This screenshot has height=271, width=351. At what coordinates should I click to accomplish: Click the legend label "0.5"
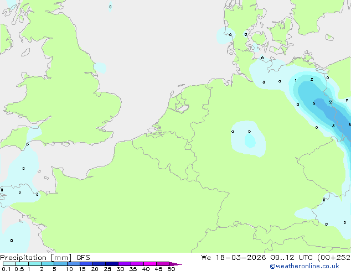[19, 269]
